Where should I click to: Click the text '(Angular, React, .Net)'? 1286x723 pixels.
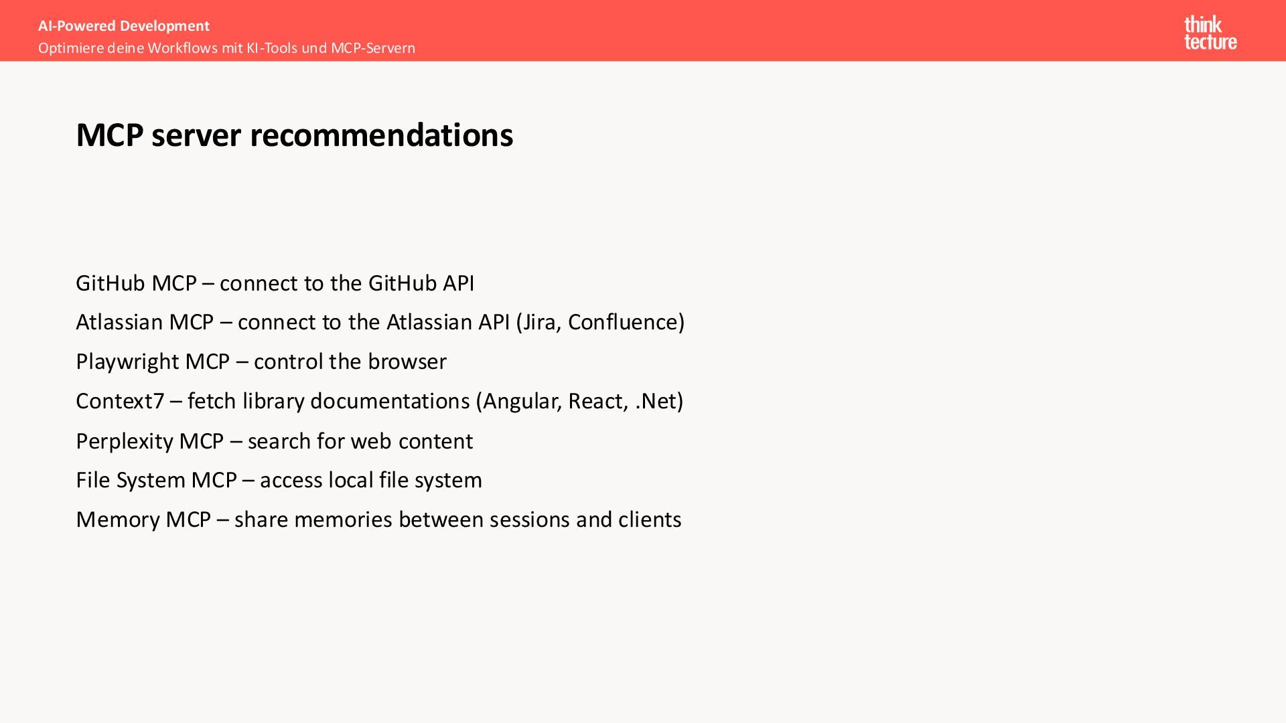[579, 401]
